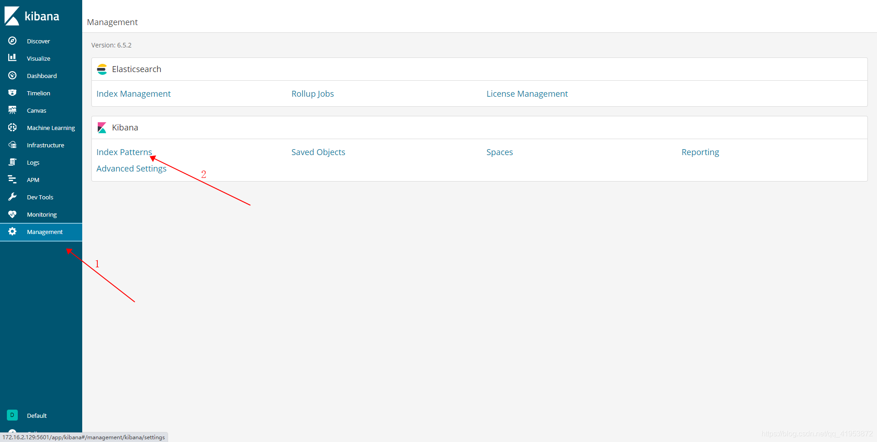Open Logs via document icon
Screen dimensions: 877x442
tap(12, 162)
